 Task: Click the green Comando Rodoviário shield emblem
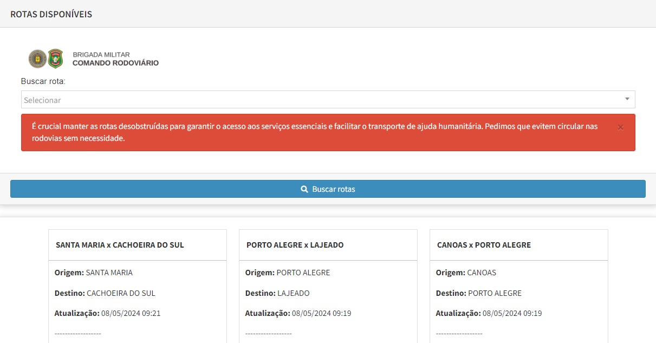coord(55,59)
